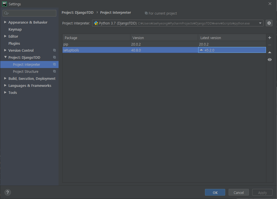
Task: Click Languages & Frameworks label
Action: 30,86
